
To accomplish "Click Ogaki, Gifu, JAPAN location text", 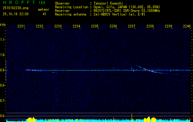I will 127,7.
